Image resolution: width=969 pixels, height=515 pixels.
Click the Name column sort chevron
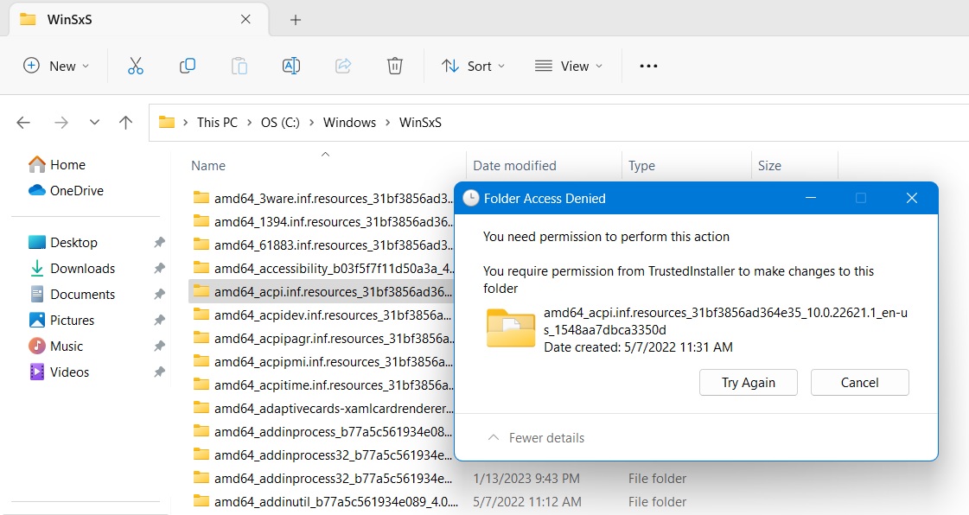(324, 154)
